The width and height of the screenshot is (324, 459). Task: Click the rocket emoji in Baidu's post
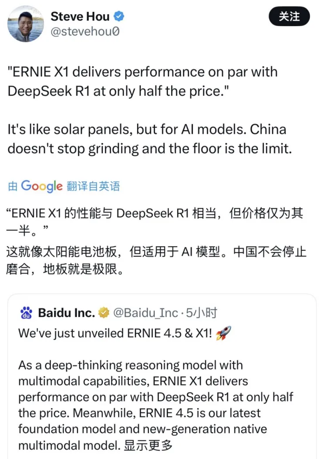[x=223, y=333]
